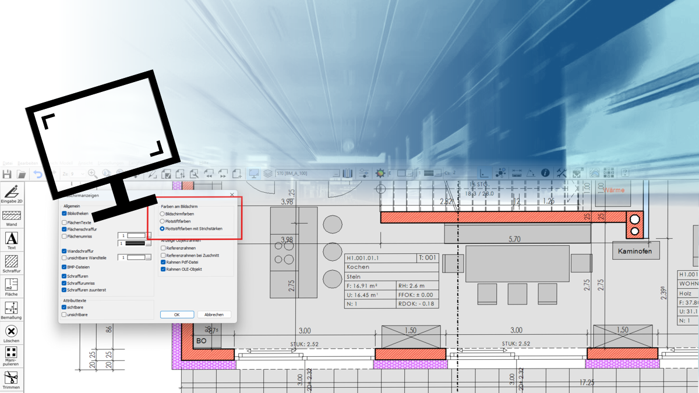Select the dimension measuring icon in toolbar
This screenshot has height=393, width=699.
pyautogui.click(x=516, y=173)
